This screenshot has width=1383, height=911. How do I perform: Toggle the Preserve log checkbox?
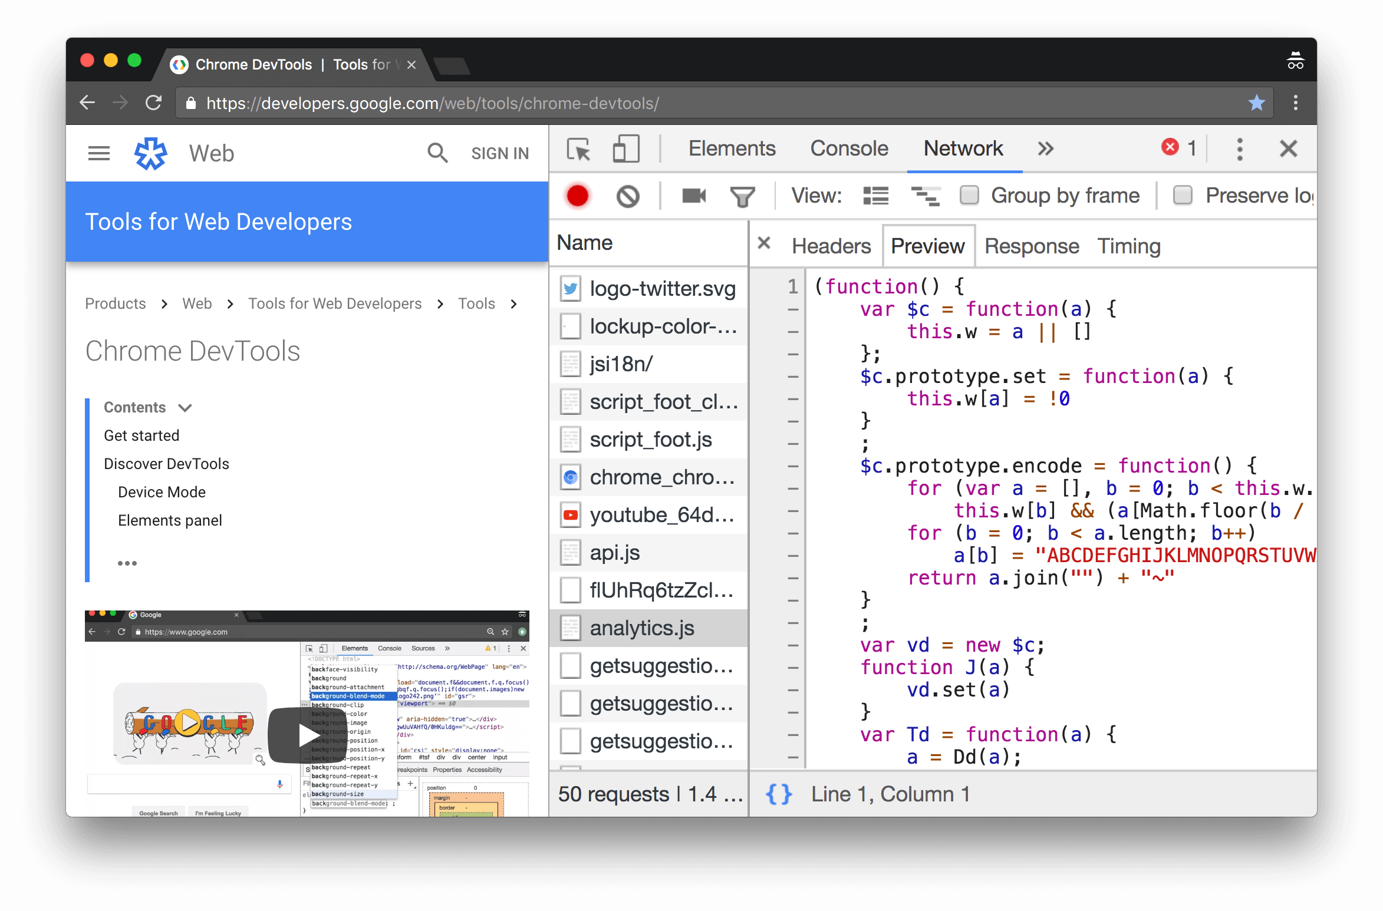coord(1181,195)
